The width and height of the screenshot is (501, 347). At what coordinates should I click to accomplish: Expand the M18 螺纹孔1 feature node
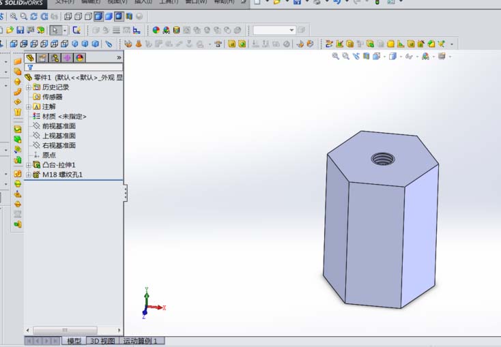coord(28,175)
